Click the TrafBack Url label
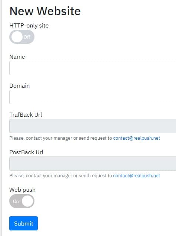This screenshot has width=176, height=236. (26, 115)
